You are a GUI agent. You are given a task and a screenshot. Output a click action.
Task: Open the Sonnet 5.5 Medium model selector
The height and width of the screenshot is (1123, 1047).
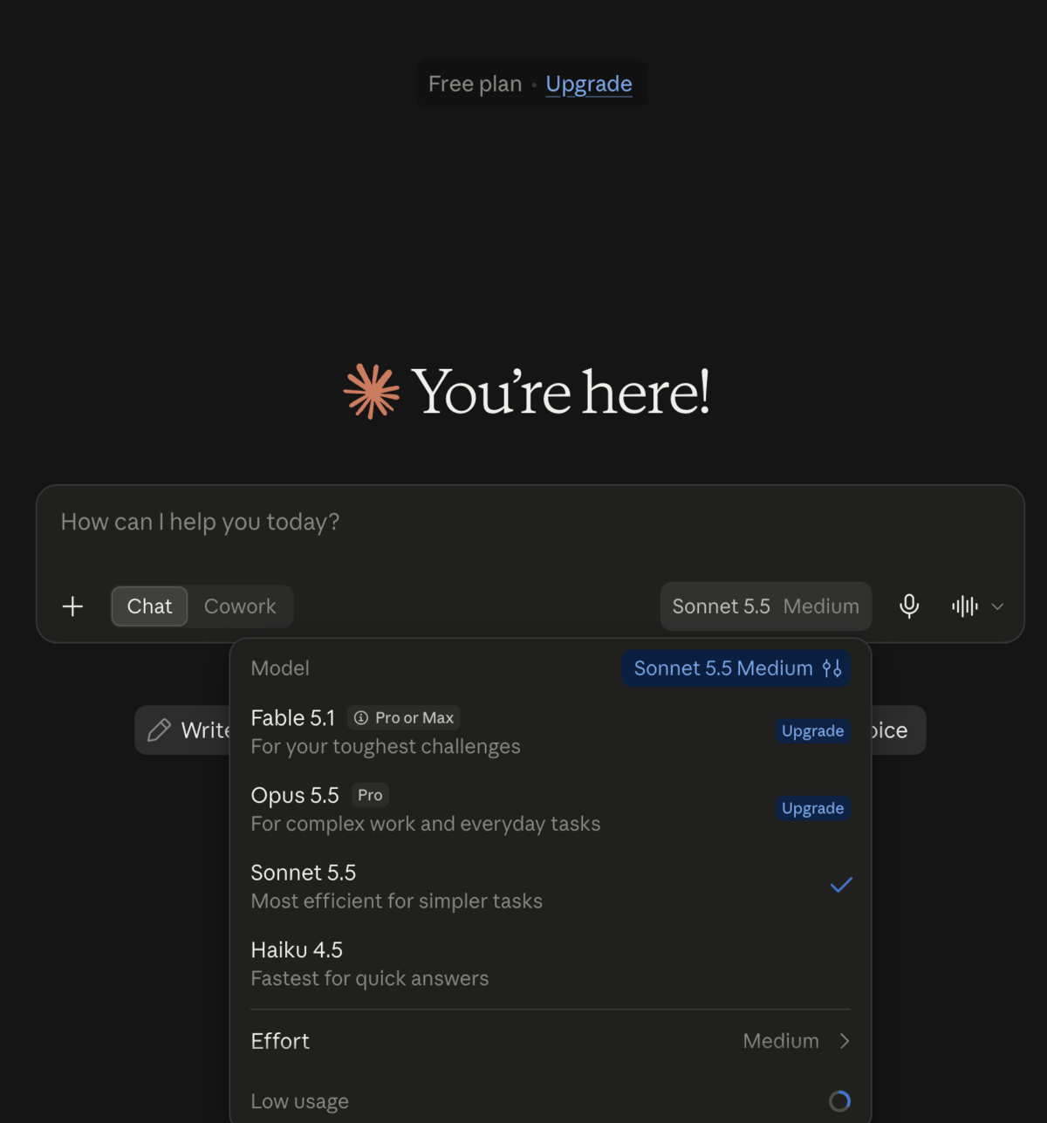[765, 606]
